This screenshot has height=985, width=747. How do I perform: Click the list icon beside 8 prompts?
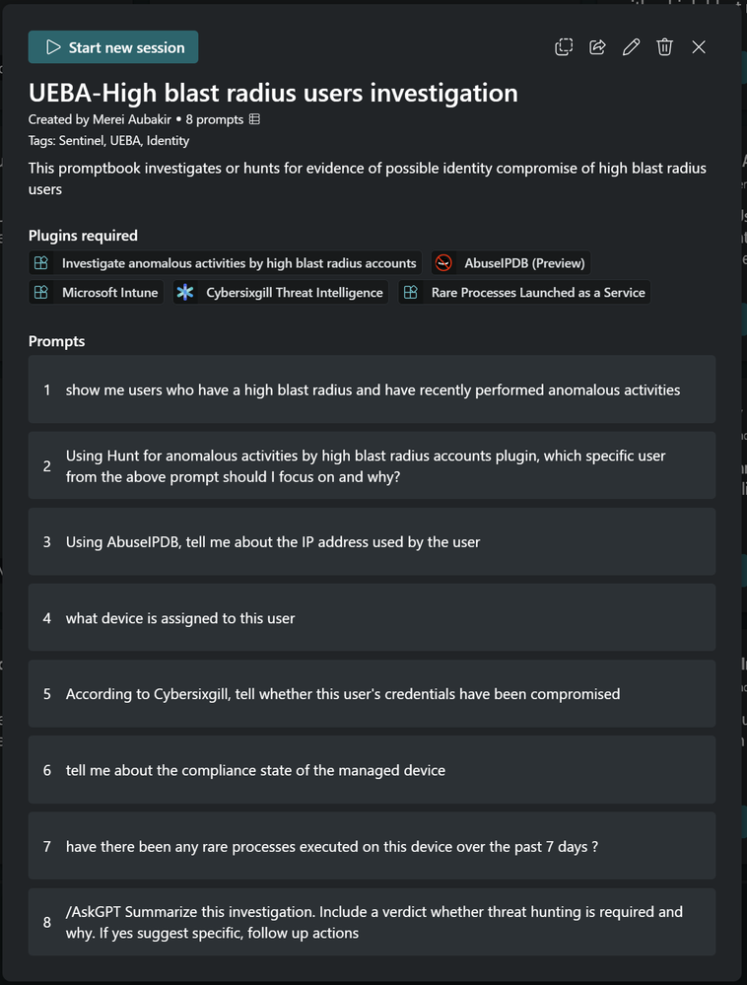click(254, 119)
